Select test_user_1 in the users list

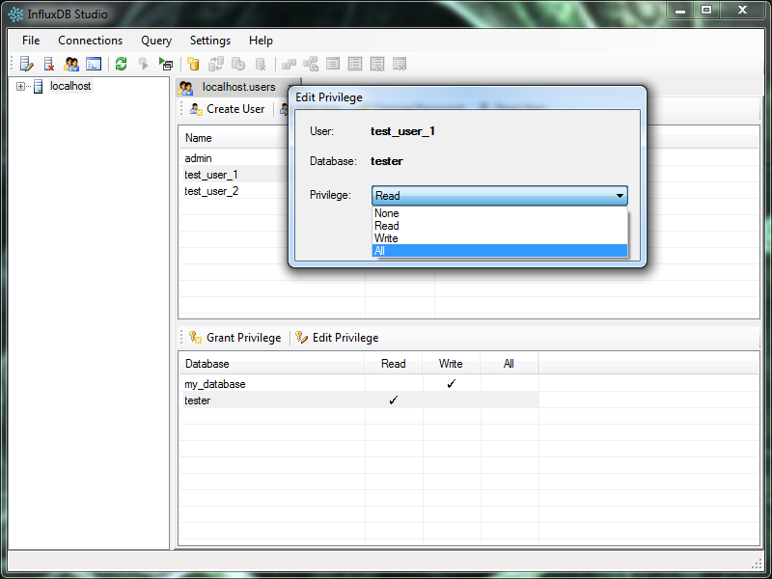(211, 175)
